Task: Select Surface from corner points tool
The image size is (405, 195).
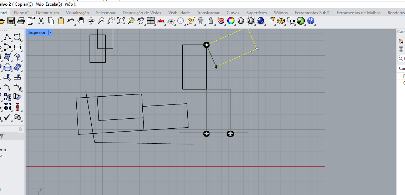Action: tap(7, 57)
